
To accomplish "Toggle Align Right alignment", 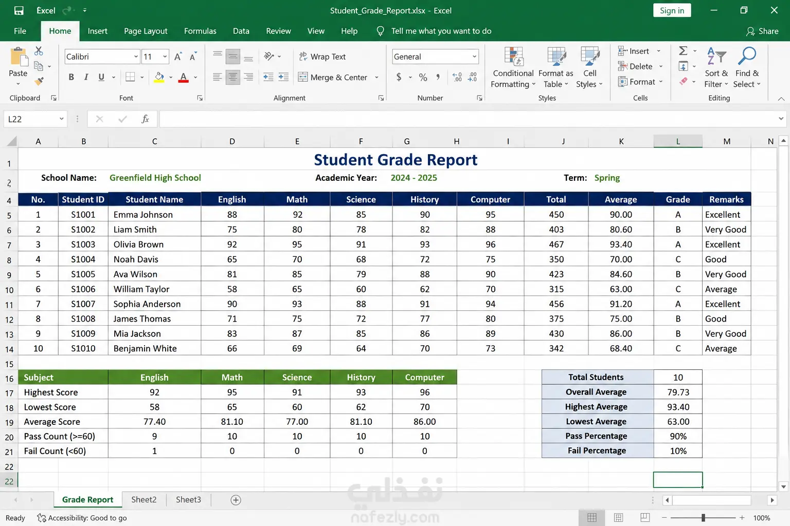I will coord(248,77).
